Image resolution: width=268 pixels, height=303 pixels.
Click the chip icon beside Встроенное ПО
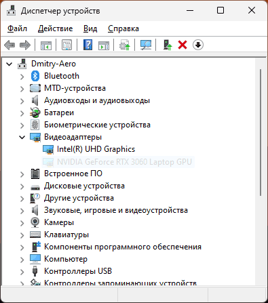point(35,174)
